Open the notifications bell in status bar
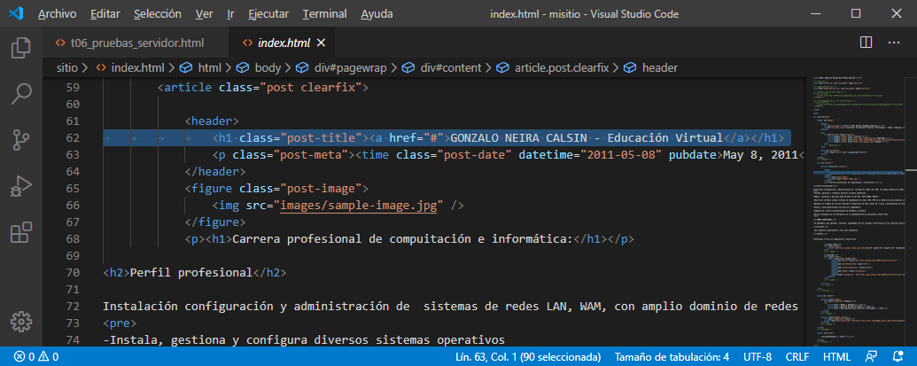 coord(898,356)
